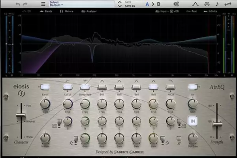Switch to state B
Viewport: 237px width, 158px height.
pos(158,4)
